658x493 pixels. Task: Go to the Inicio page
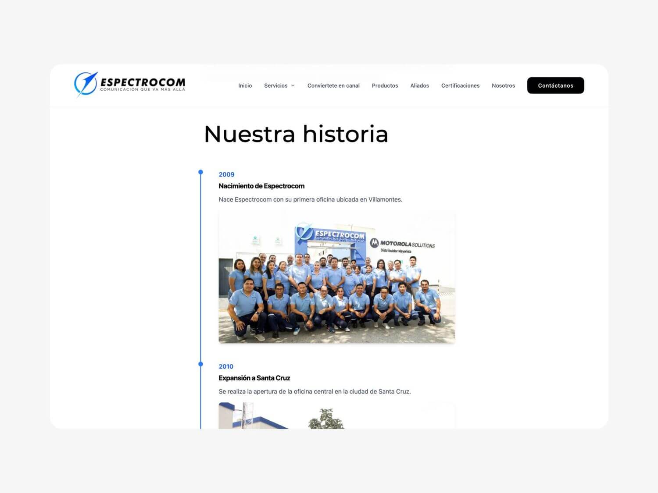pos(245,85)
